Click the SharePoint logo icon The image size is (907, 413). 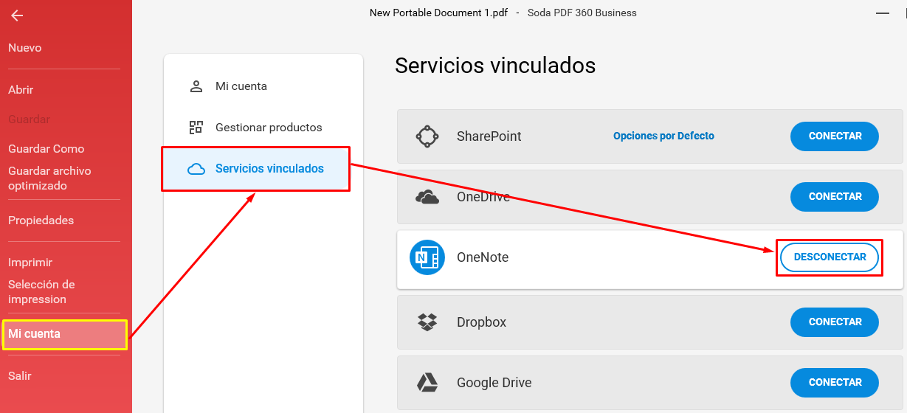click(427, 136)
